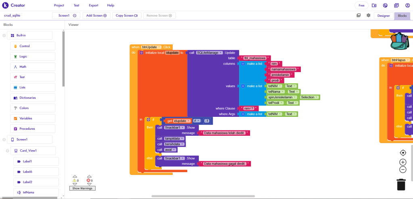Click the trash can in the viewer

tap(400, 184)
